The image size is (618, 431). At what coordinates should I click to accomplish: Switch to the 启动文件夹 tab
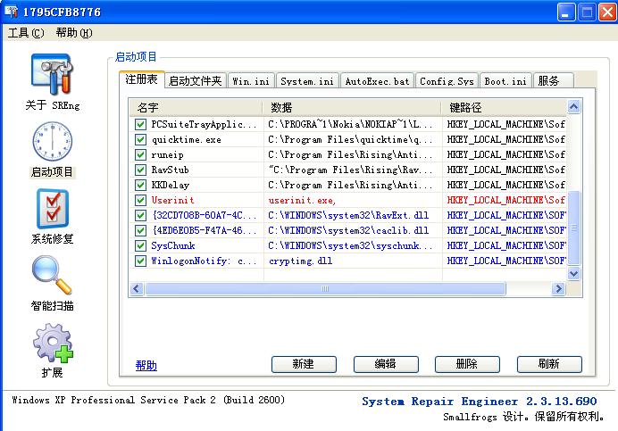point(195,81)
